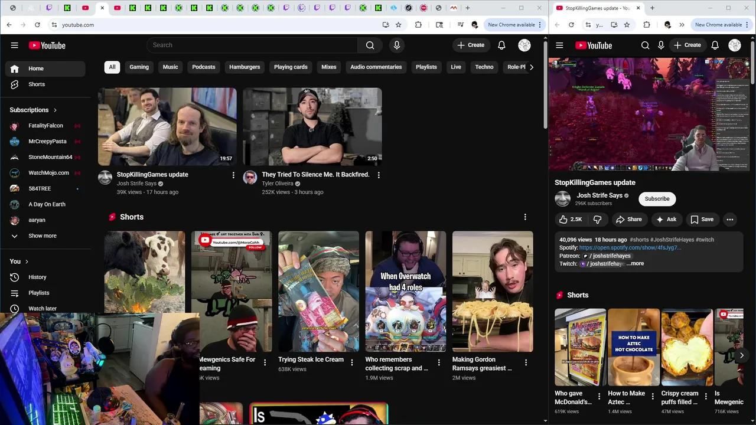Image resolution: width=756 pixels, height=425 pixels.
Task: Select the Techno filter chip
Action: pos(484,67)
